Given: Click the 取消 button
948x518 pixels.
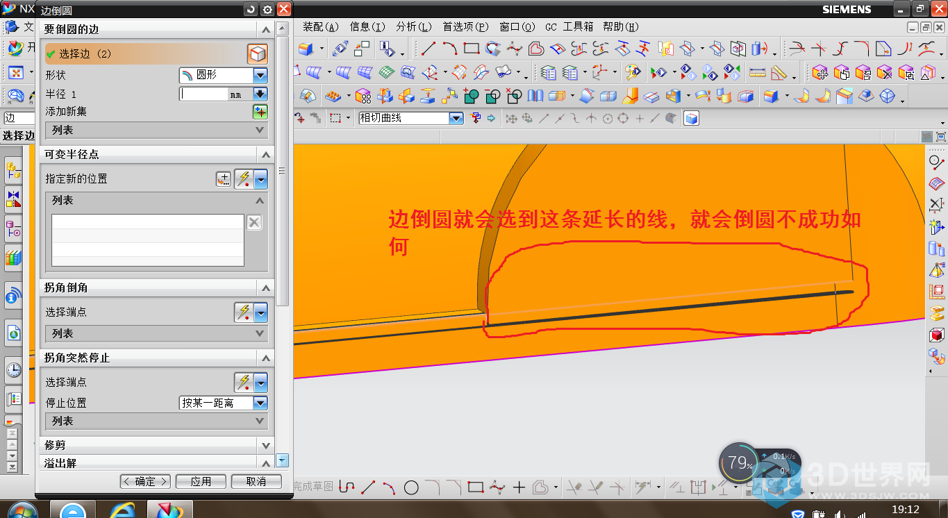Looking at the screenshot, I should (x=256, y=481).
